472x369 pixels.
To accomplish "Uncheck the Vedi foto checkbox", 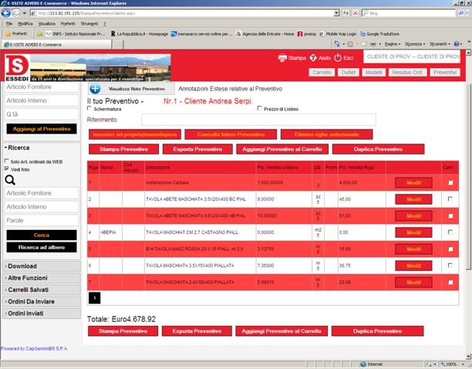I will (x=6, y=169).
